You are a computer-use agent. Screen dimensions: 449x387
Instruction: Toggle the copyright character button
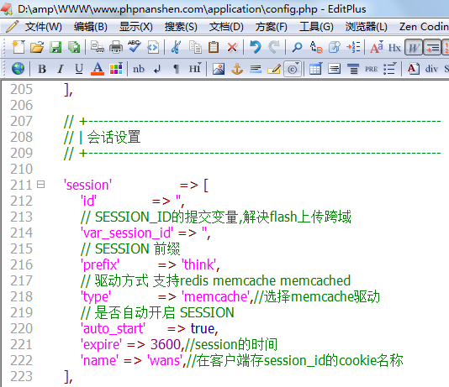[x=293, y=69]
